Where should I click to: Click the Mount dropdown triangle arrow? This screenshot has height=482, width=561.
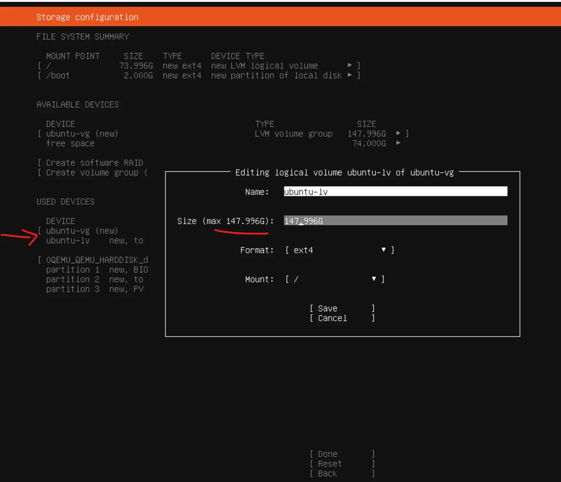pos(374,279)
